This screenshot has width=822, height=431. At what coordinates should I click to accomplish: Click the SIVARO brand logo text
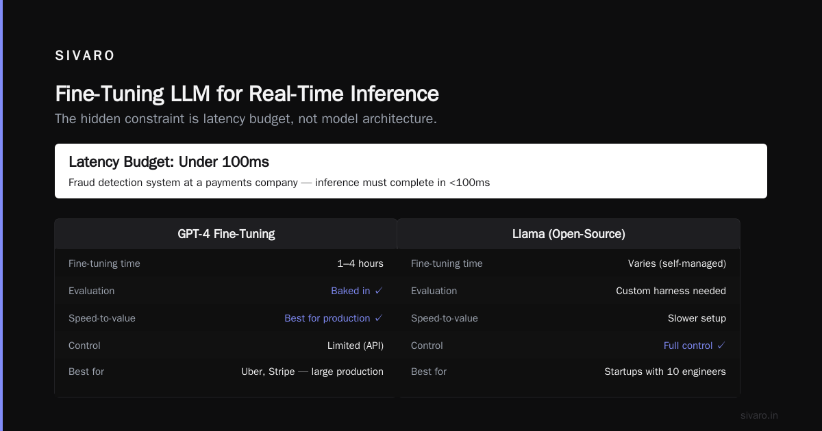[85, 56]
